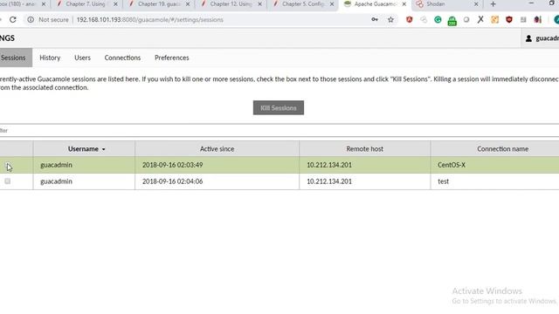Open the saved password key icon
559x314 pixels.
(375, 19)
